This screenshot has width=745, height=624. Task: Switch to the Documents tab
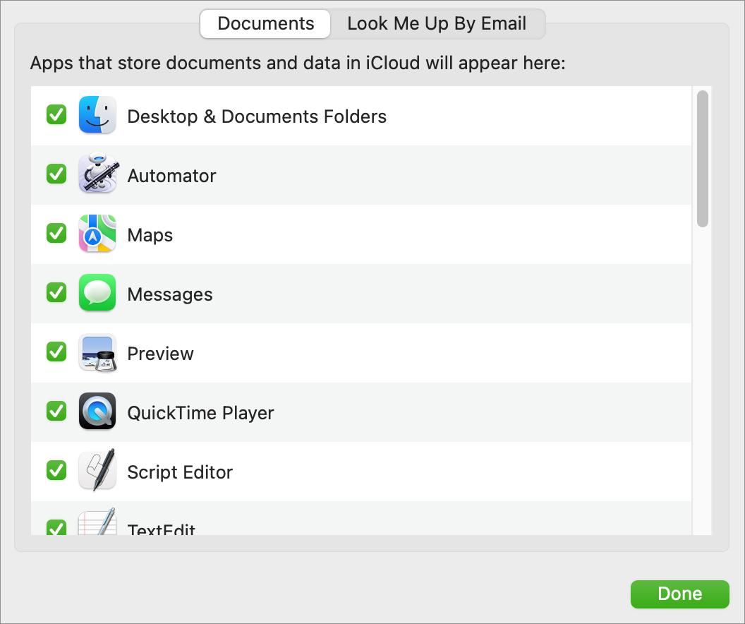265,24
